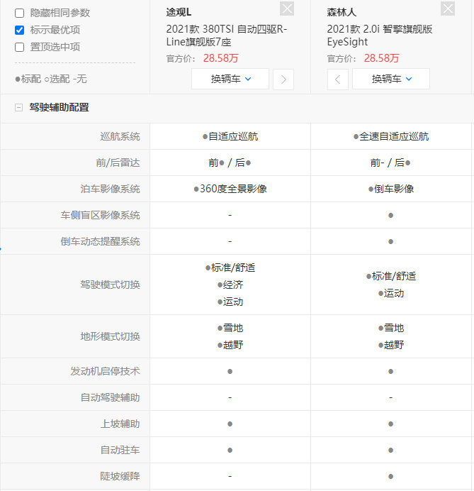Open 换辆车 dropdown for 途观L
The width and height of the screenshot is (474, 491).
[230, 79]
